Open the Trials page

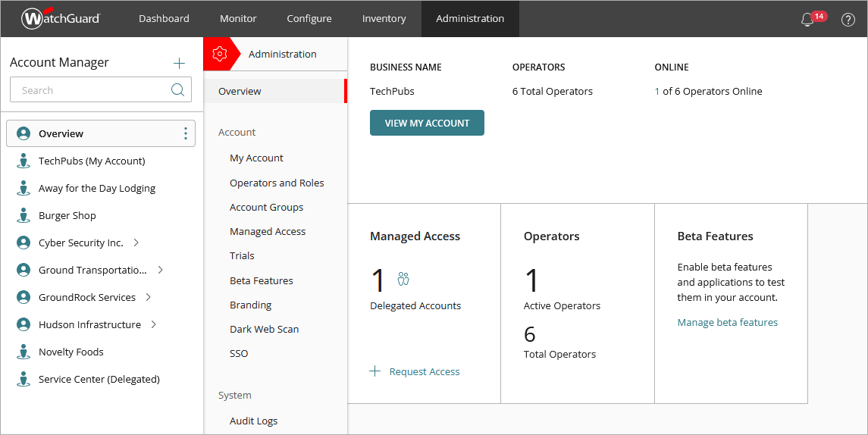(242, 255)
